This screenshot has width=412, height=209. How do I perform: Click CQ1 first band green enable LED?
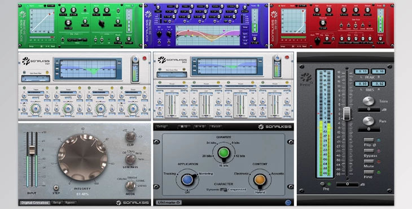click(x=24, y=88)
